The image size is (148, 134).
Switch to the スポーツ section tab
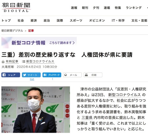click(76, 21)
